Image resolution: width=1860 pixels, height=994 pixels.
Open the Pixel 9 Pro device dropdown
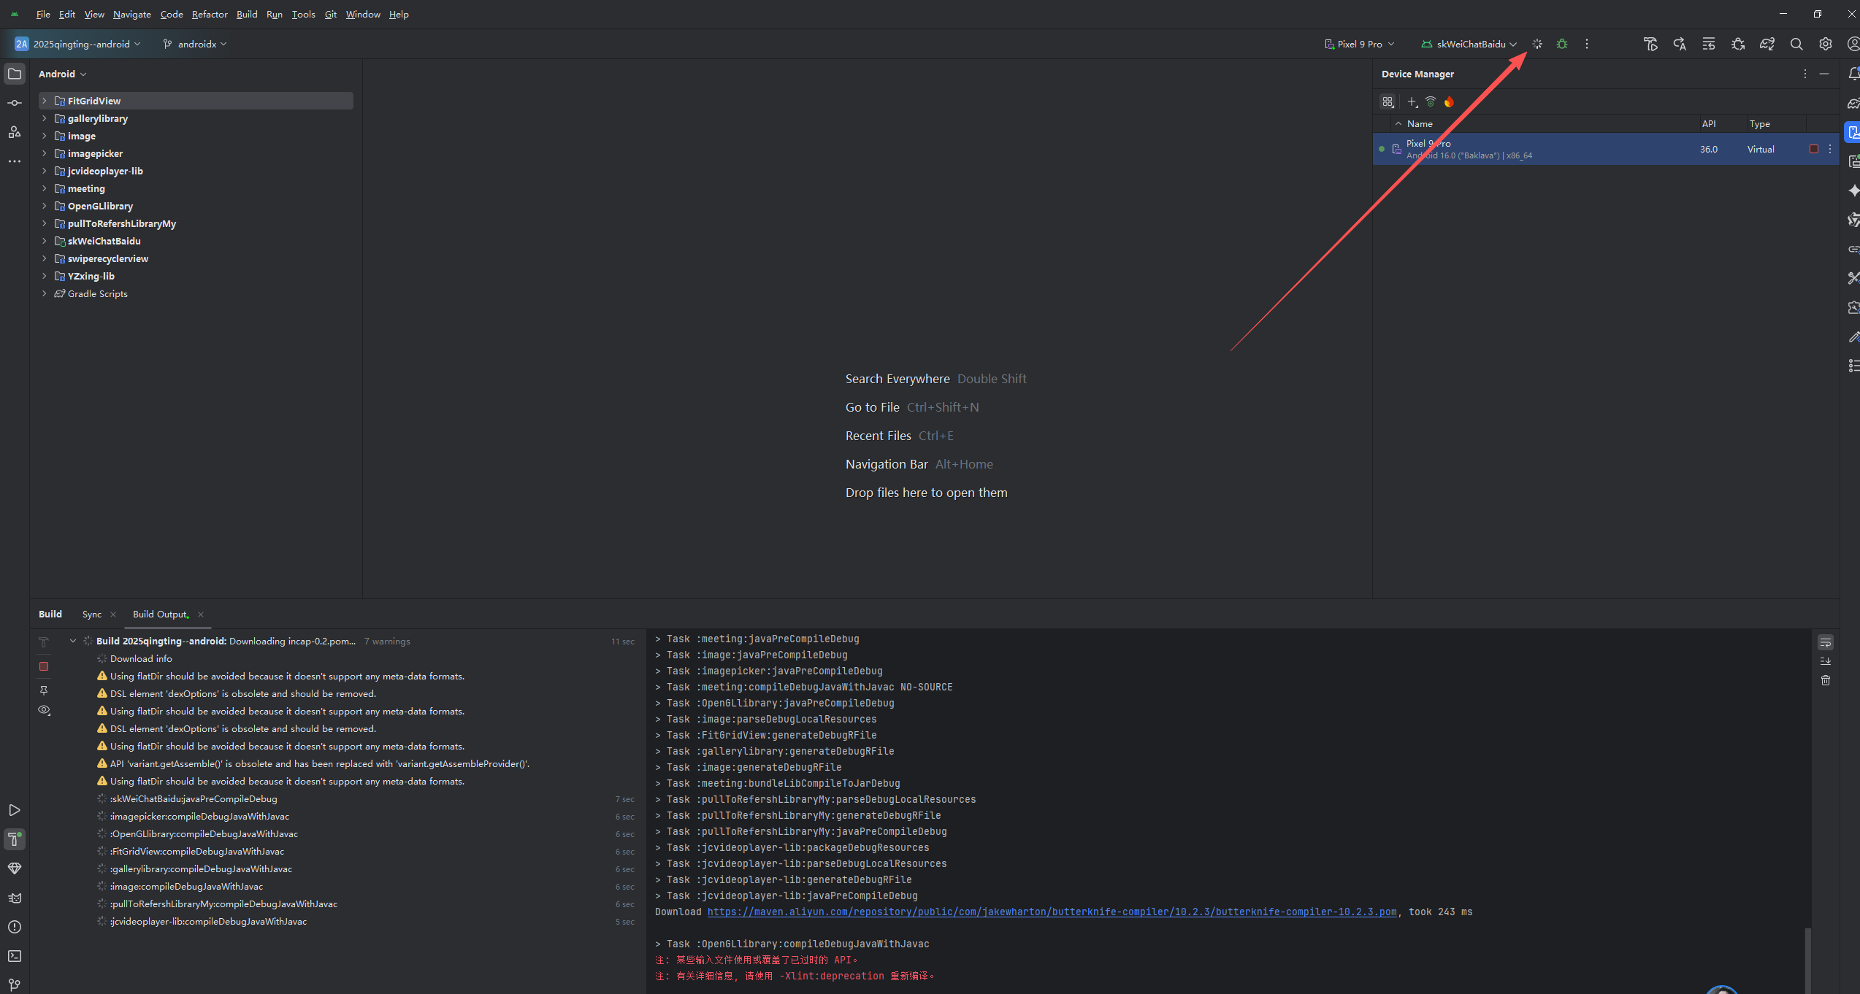point(1359,44)
